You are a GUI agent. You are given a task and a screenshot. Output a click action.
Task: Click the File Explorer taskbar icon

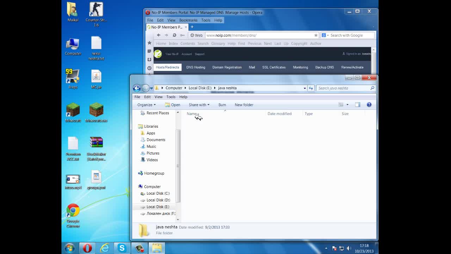[x=157, y=248]
